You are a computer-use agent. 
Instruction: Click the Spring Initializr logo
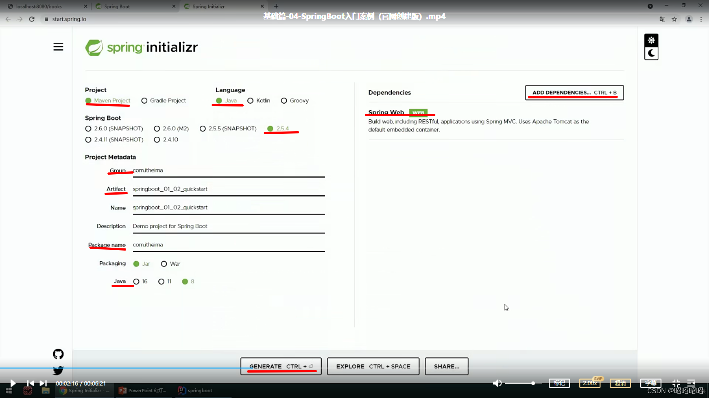coord(141,48)
